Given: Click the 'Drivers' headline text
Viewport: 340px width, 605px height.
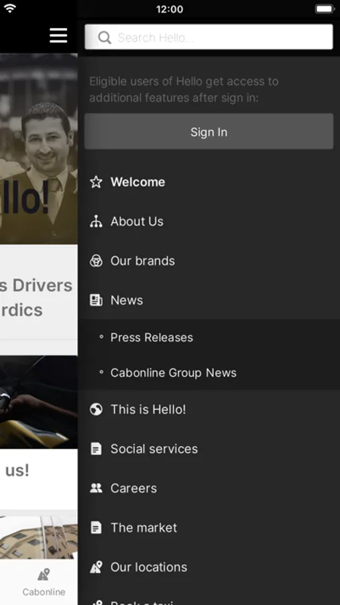Looking at the screenshot, I should 42,286.
